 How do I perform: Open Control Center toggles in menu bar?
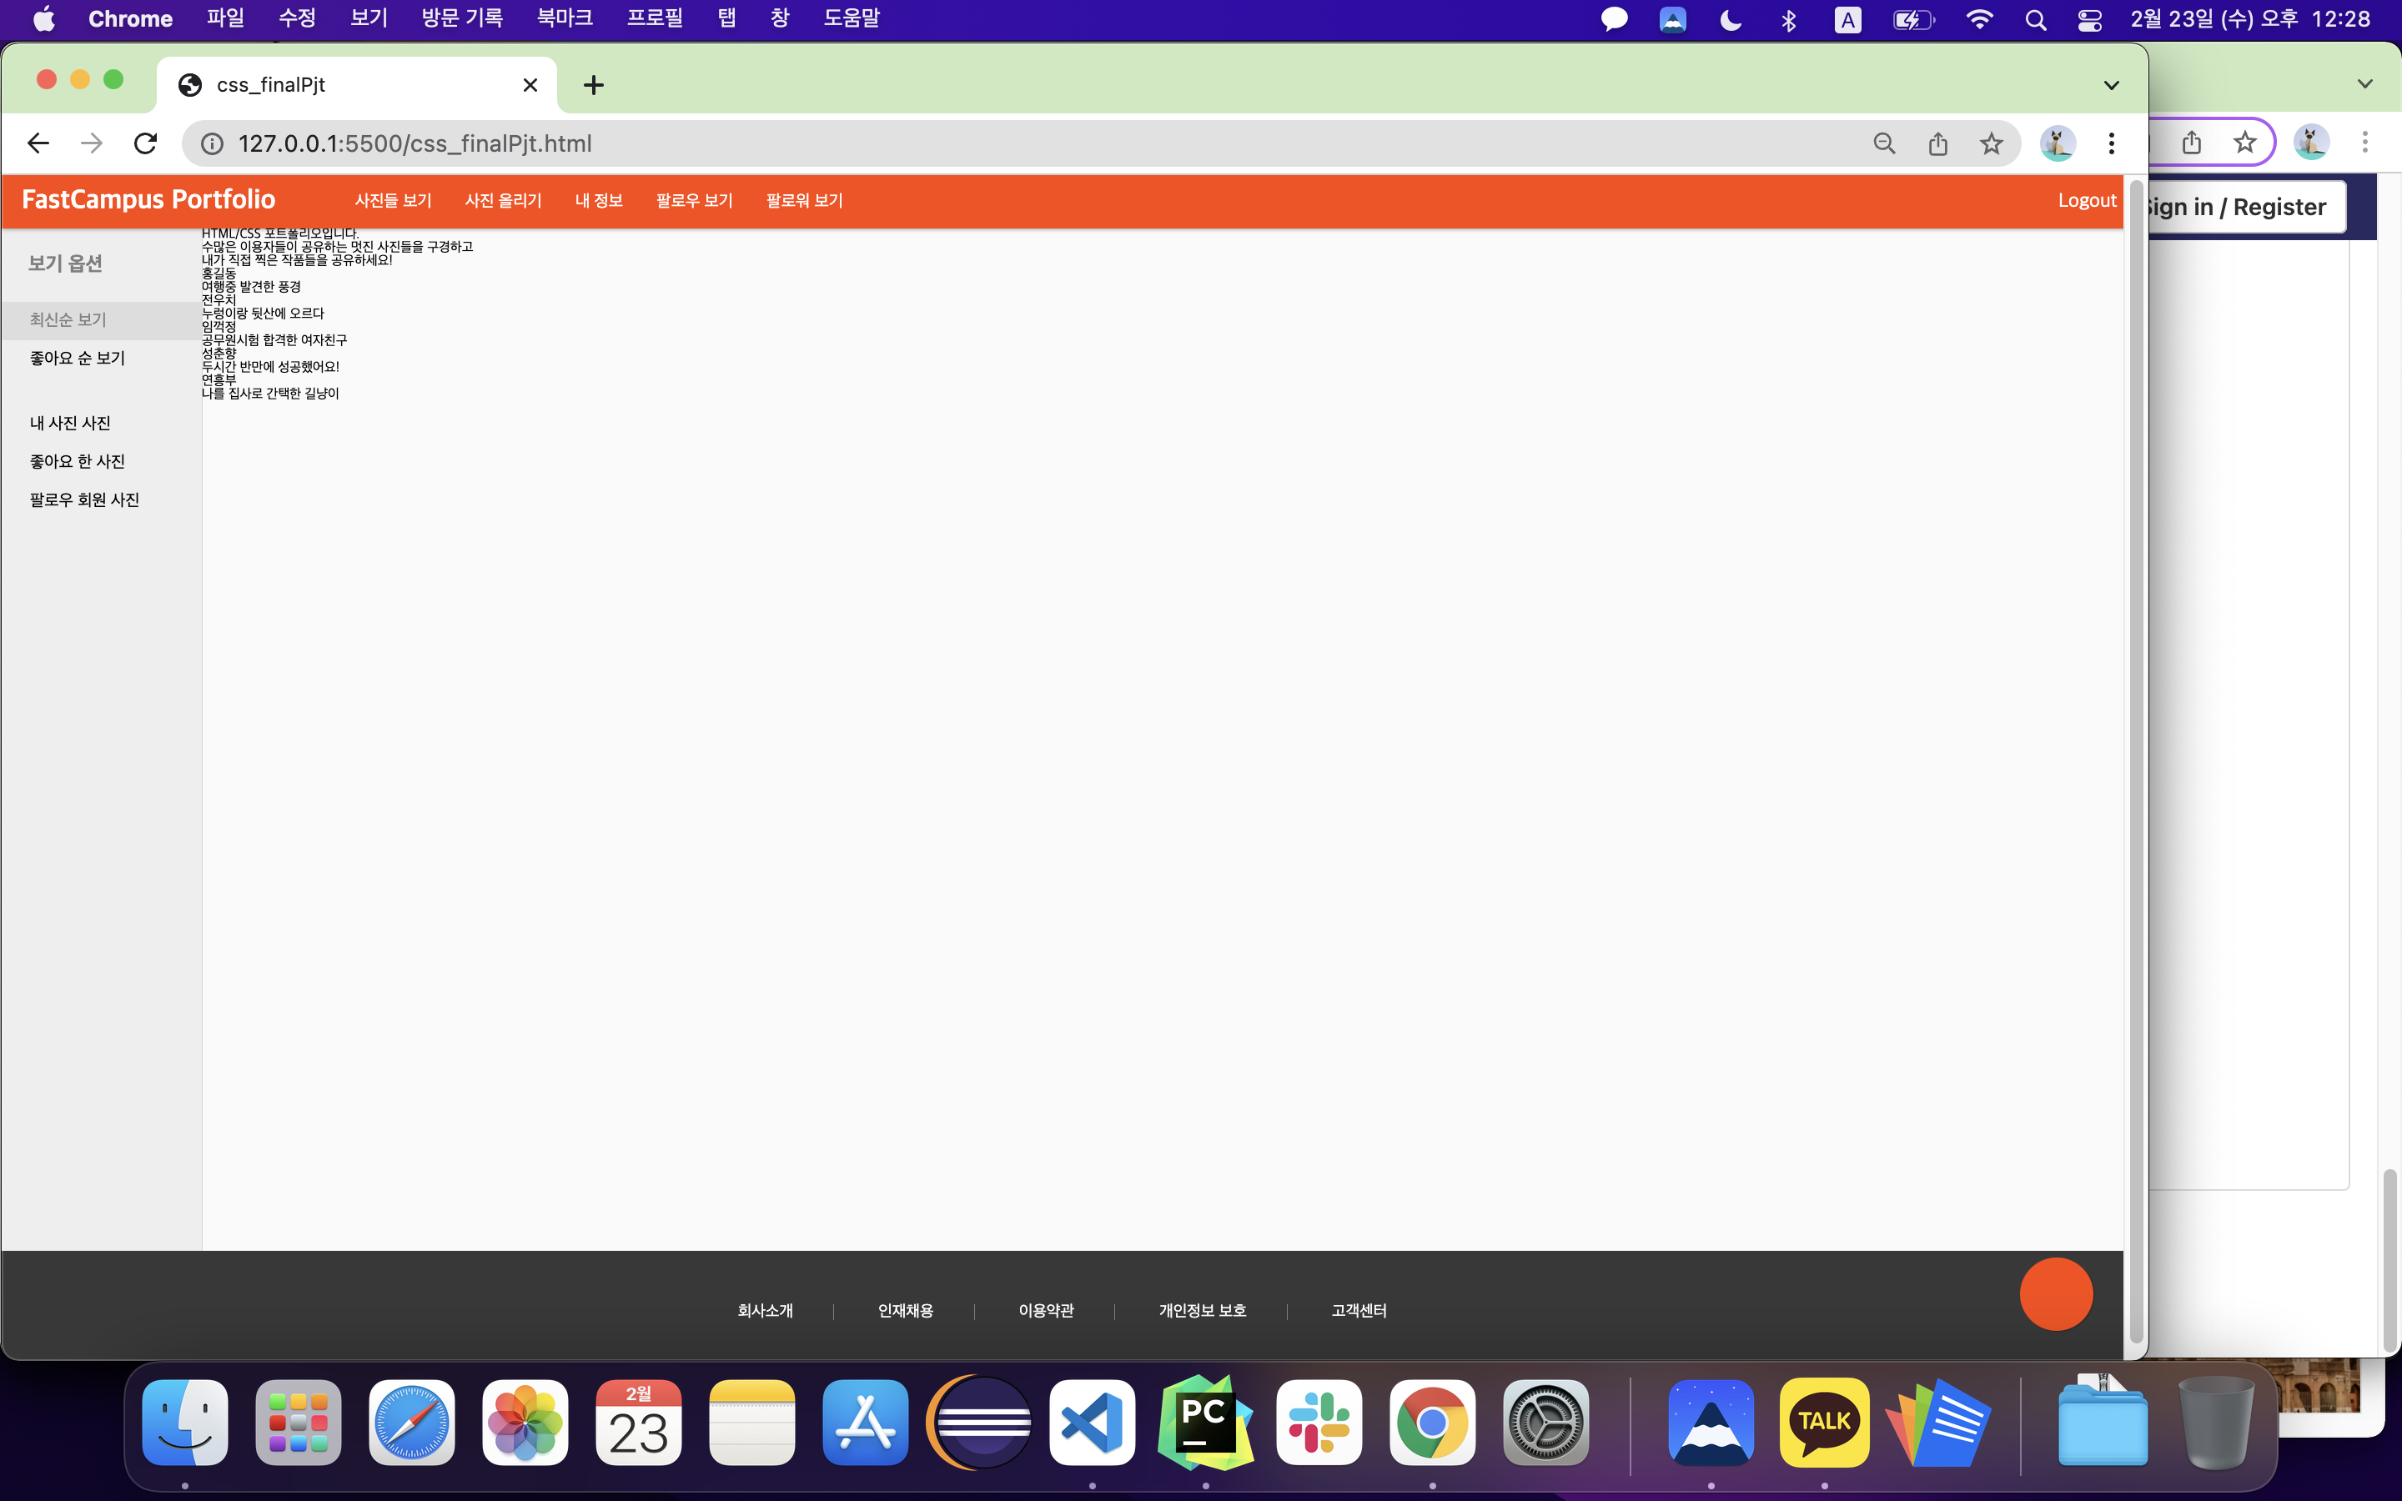2089,20
